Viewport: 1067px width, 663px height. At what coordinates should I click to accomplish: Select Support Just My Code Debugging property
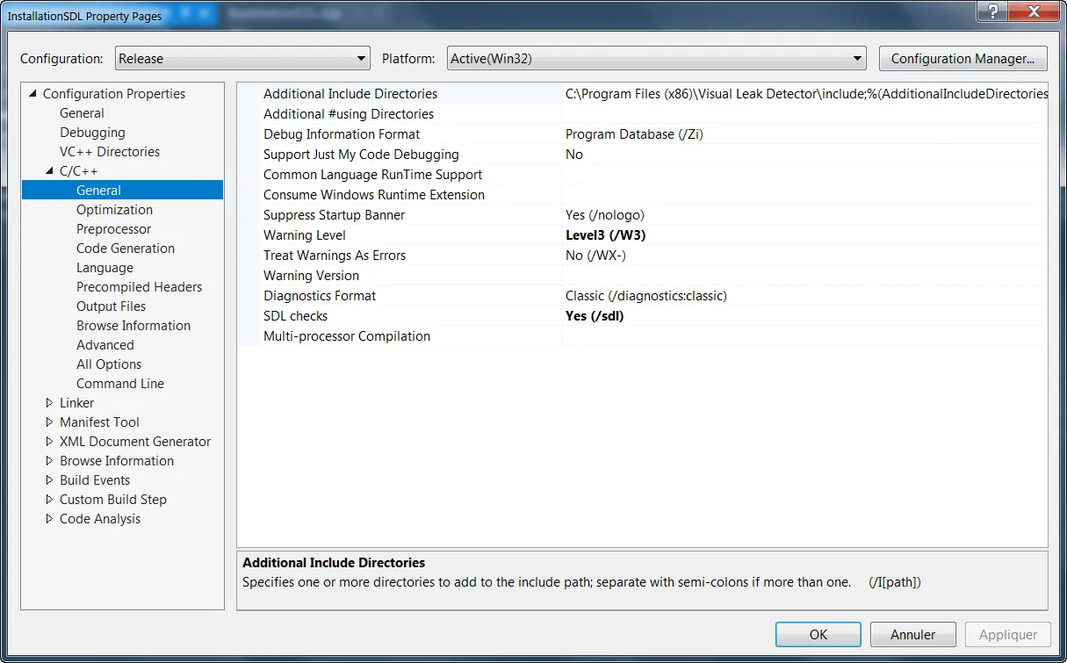click(361, 155)
